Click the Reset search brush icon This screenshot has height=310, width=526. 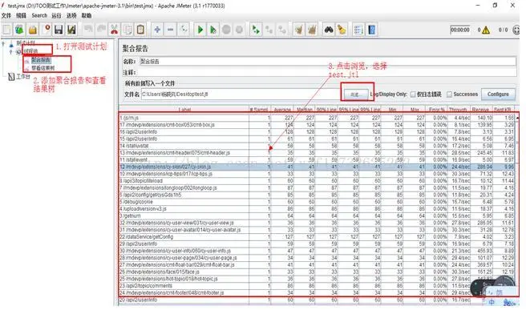[x=342, y=30]
